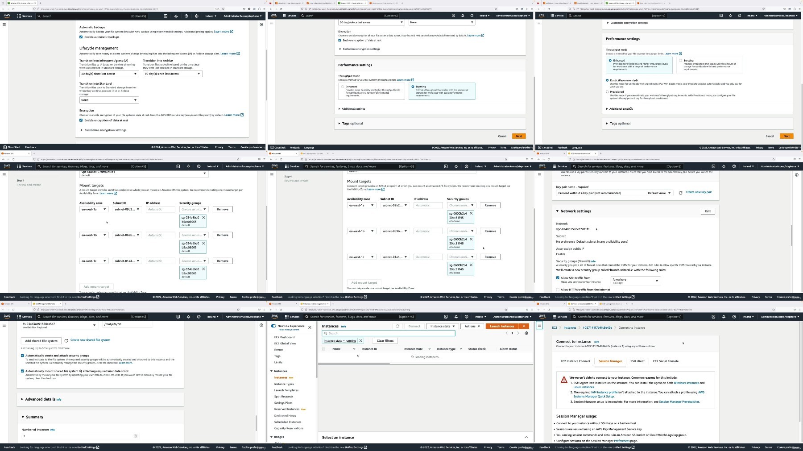Open the EC2 Serial Console tab
Image resolution: width=803 pixels, height=451 pixels.
[x=666, y=361]
